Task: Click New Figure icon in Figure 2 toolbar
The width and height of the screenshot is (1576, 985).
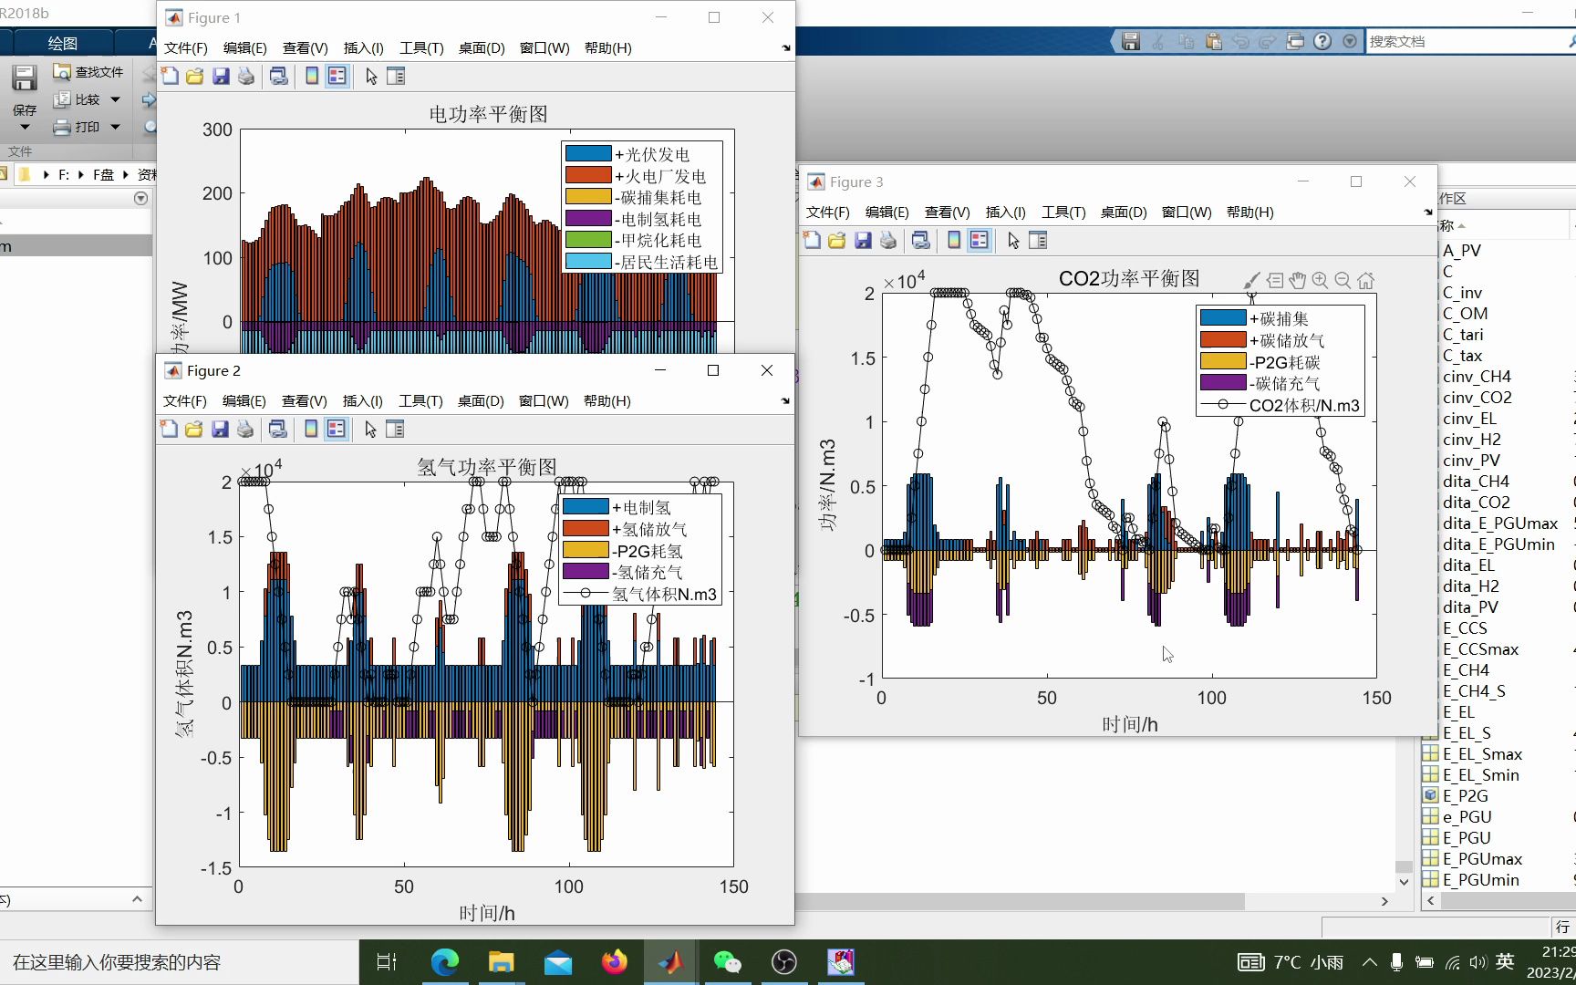Action: click(x=170, y=430)
